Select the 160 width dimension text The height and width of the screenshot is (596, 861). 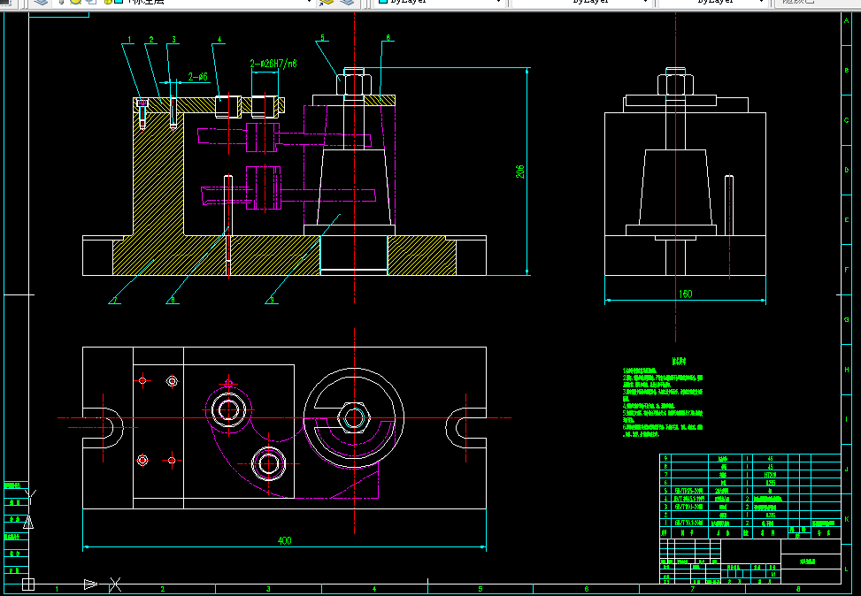click(x=685, y=294)
